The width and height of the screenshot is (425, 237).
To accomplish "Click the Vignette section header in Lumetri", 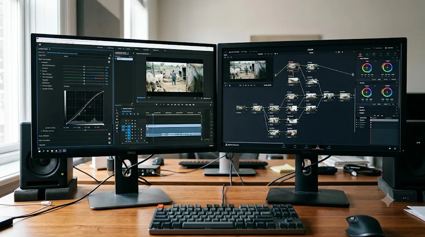I will click(x=42, y=145).
